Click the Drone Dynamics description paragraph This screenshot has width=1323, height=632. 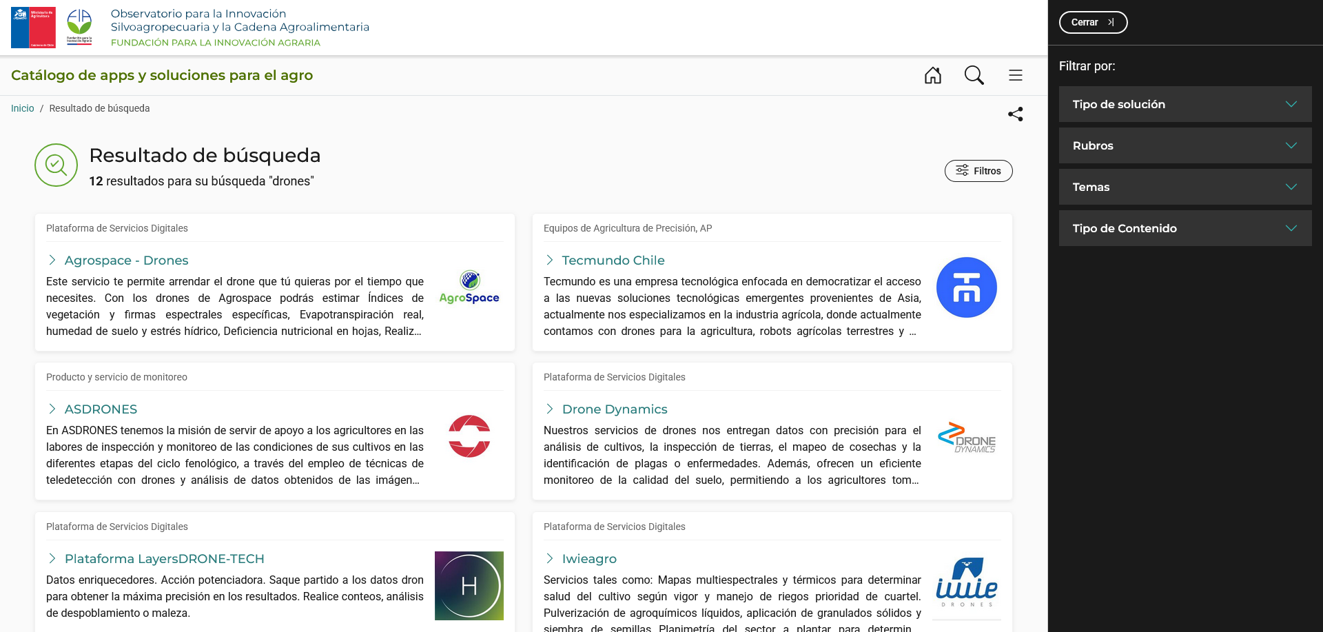pyautogui.click(x=732, y=455)
